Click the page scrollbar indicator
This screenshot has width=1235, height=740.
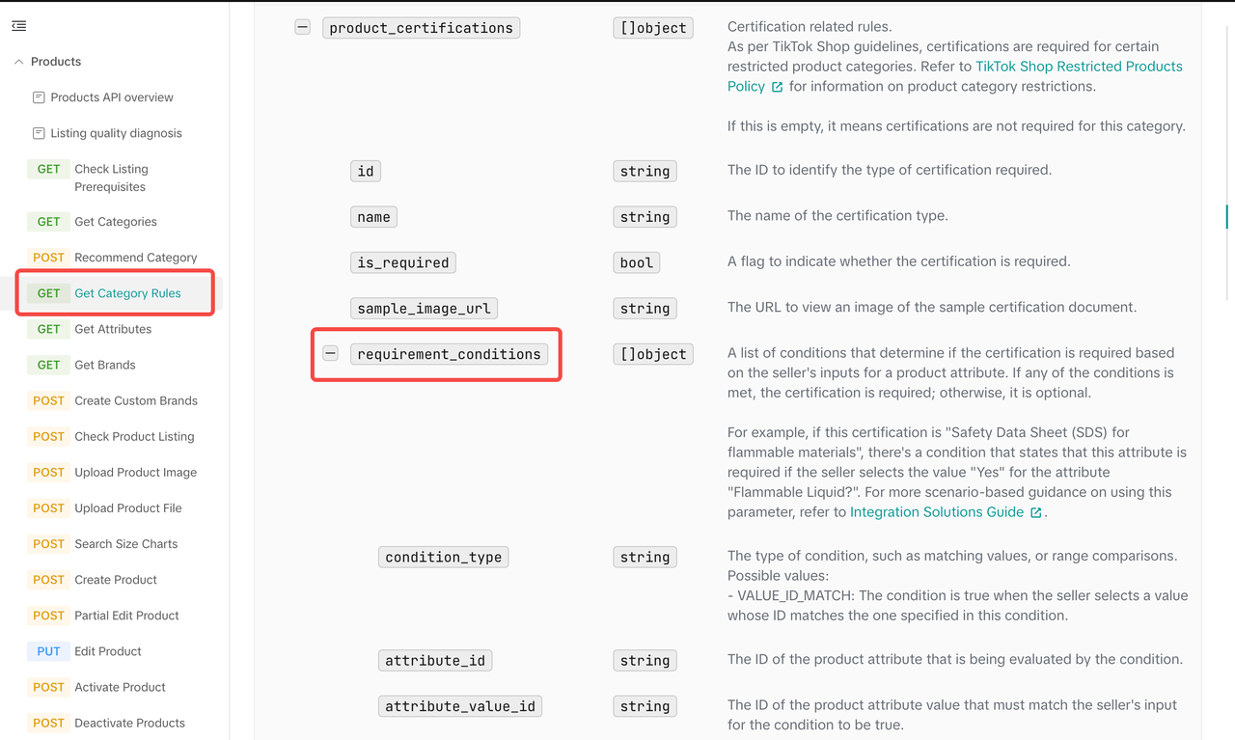coord(1226,216)
